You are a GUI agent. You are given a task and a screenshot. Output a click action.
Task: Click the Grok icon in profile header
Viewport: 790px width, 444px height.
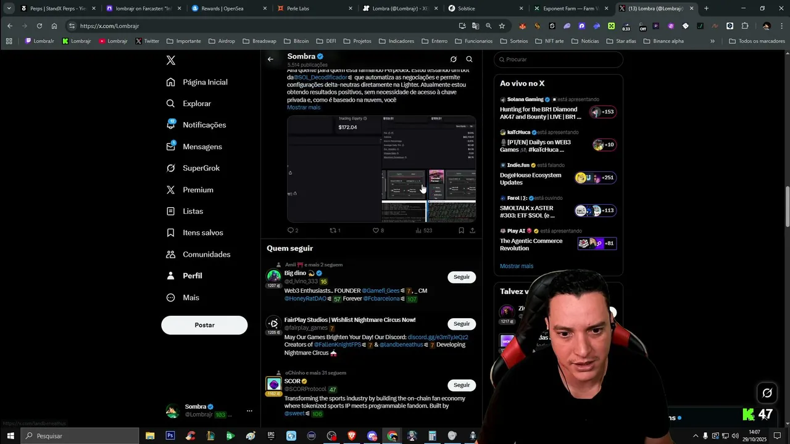[454, 59]
